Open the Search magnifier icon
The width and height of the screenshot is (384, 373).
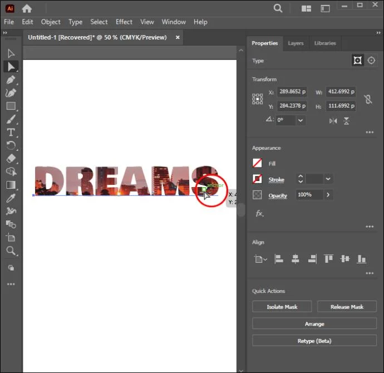click(278, 8)
